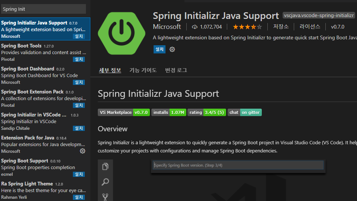The image size is (357, 201).
Task: Open the manage gear next to install button
Action: click(172, 49)
